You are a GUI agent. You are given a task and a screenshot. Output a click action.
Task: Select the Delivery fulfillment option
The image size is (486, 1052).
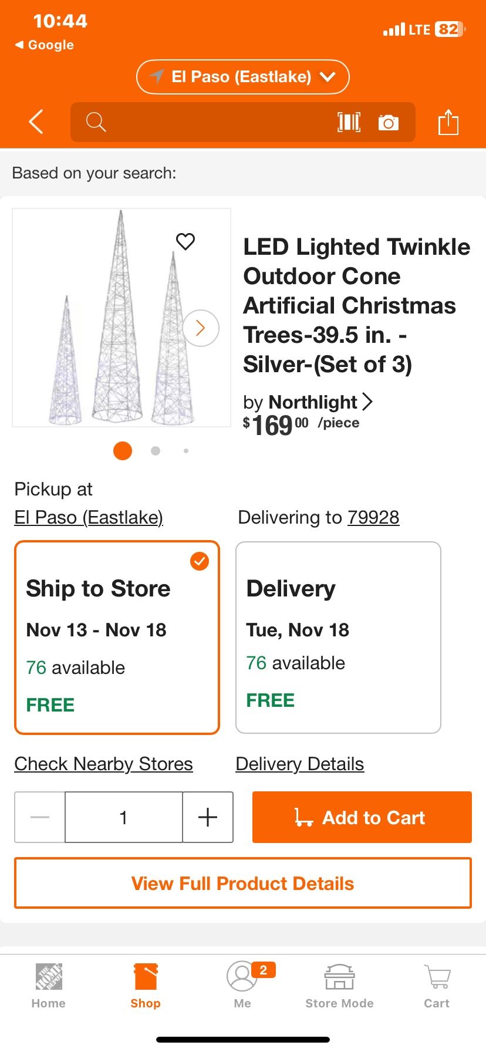pyautogui.click(x=338, y=637)
